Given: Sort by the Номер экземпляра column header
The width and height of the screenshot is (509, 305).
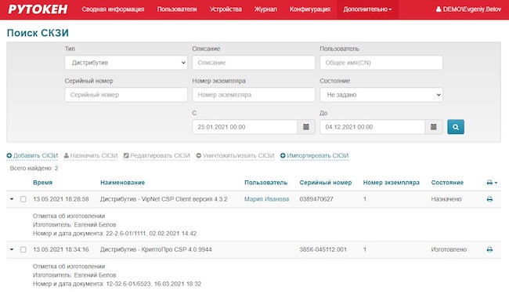Looking at the screenshot, I should (x=392, y=183).
